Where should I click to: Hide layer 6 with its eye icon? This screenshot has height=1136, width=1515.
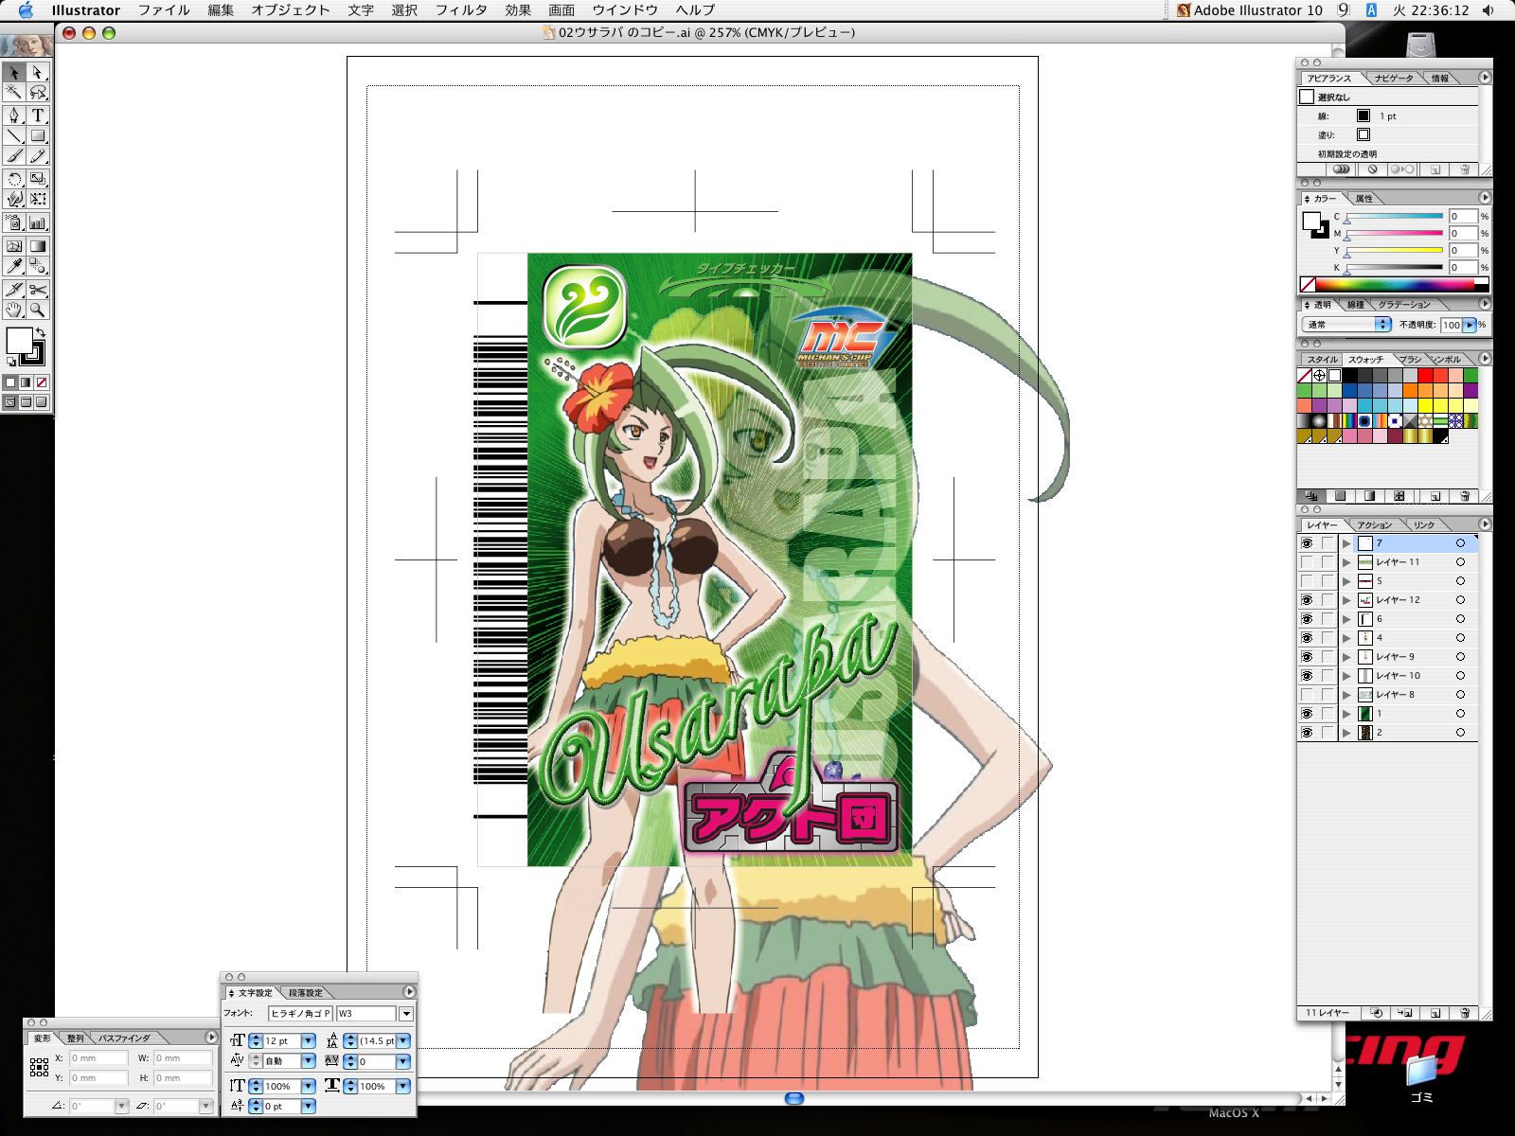(x=1307, y=619)
